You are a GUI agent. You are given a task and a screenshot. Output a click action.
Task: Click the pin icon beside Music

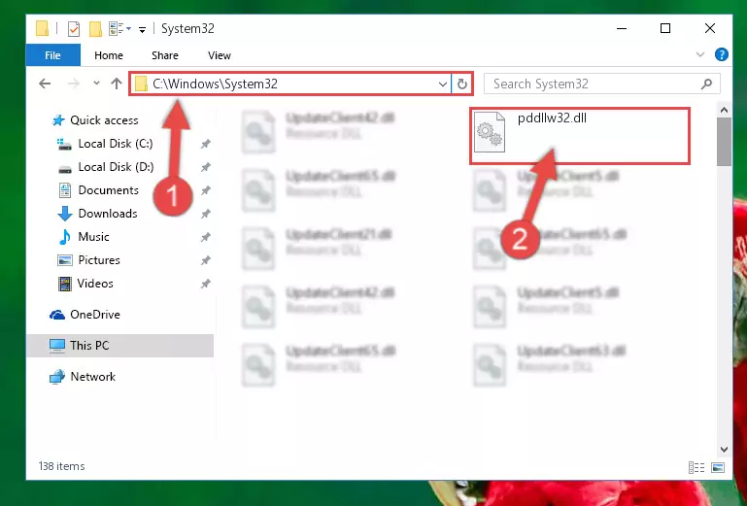click(205, 237)
